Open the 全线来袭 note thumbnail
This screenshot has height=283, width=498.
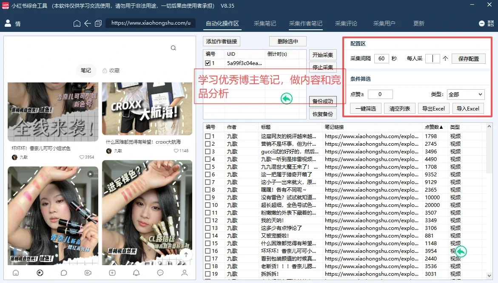[53, 112]
